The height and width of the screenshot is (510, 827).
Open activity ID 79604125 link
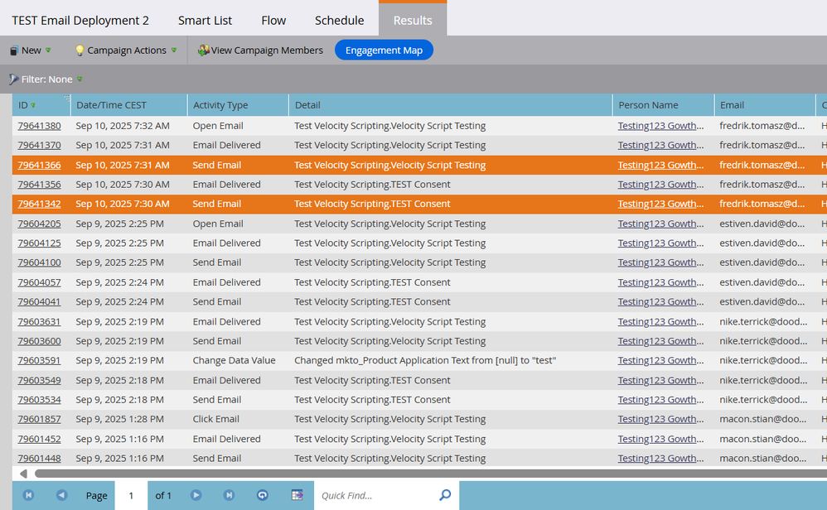coord(39,243)
